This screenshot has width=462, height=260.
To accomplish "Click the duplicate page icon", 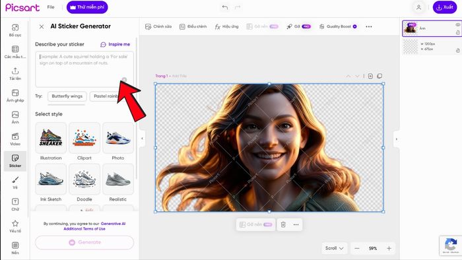I will (x=379, y=76).
